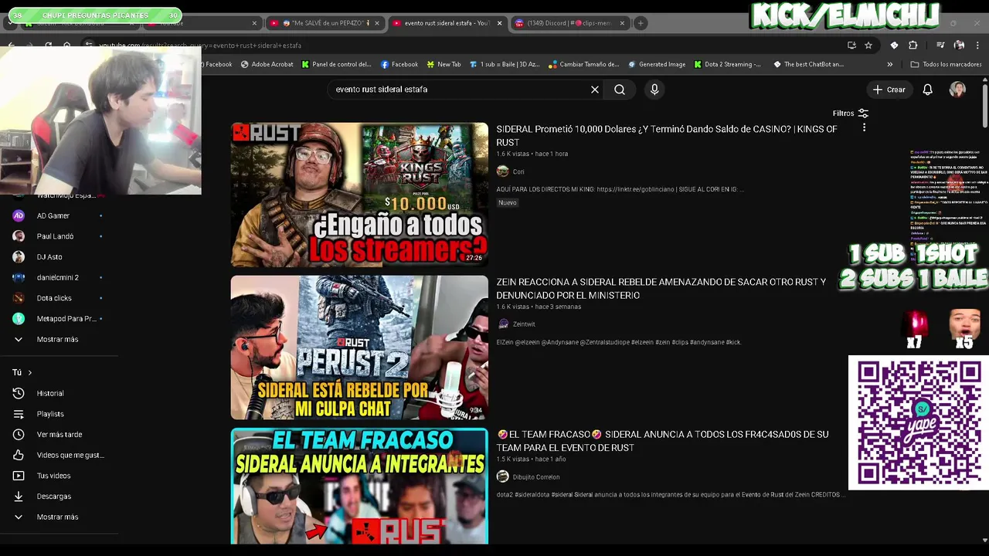989x556 pixels.
Task: Open a new browser tab with plus
Action: (641, 23)
